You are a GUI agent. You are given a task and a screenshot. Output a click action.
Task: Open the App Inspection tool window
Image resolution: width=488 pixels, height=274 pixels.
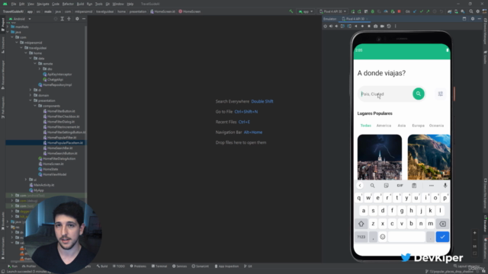226,266
